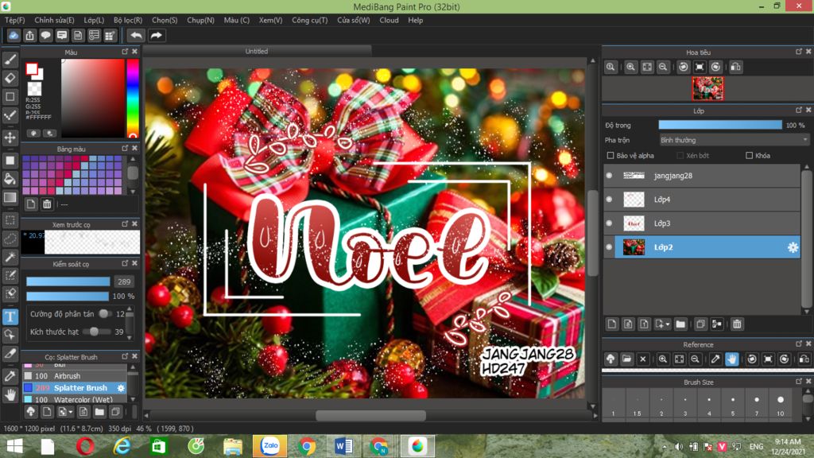Adjust the brush size slider showing 289
Viewport: 814px width, 458px height.
tap(68, 281)
